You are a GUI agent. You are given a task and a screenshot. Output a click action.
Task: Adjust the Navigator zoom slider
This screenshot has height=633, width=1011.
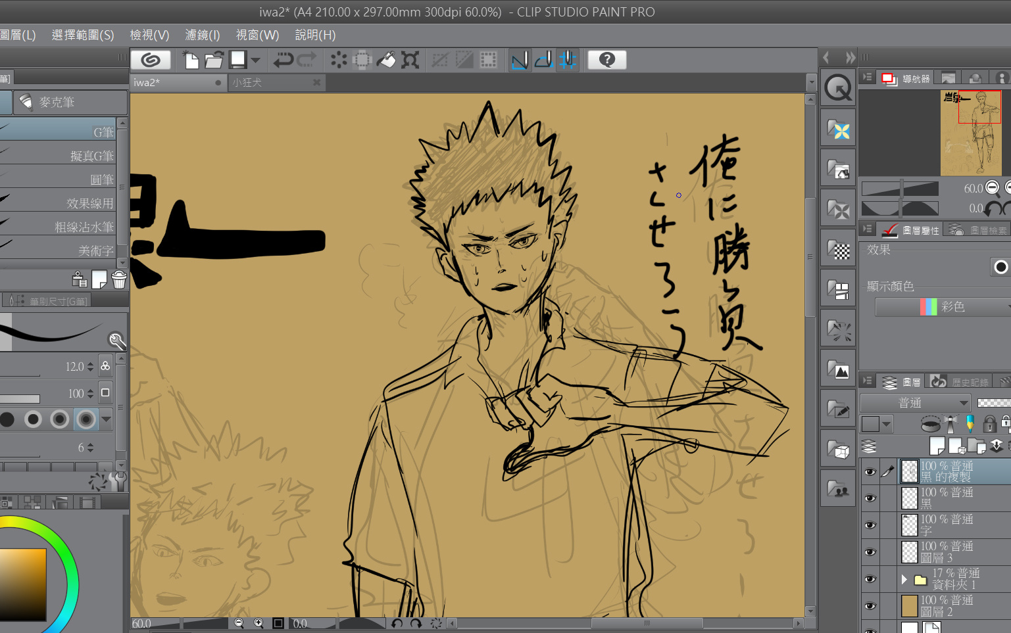click(x=900, y=189)
